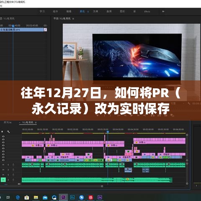Launch Microsoft Edge from the taskbar
This screenshot has width=201, height=201.
(x=18, y=198)
